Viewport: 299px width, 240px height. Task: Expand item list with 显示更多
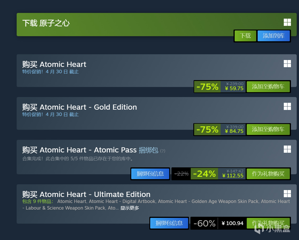click(130, 208)
